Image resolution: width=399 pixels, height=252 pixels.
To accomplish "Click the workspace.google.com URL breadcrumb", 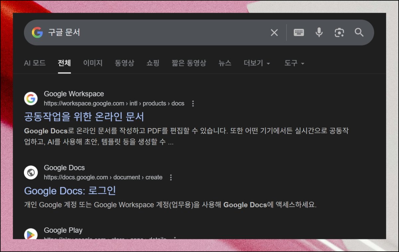I will [114, 103].
